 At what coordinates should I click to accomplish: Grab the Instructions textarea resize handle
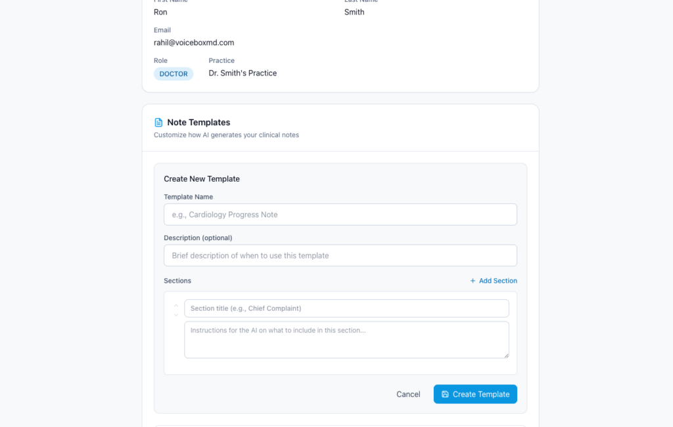click(505, 355)
